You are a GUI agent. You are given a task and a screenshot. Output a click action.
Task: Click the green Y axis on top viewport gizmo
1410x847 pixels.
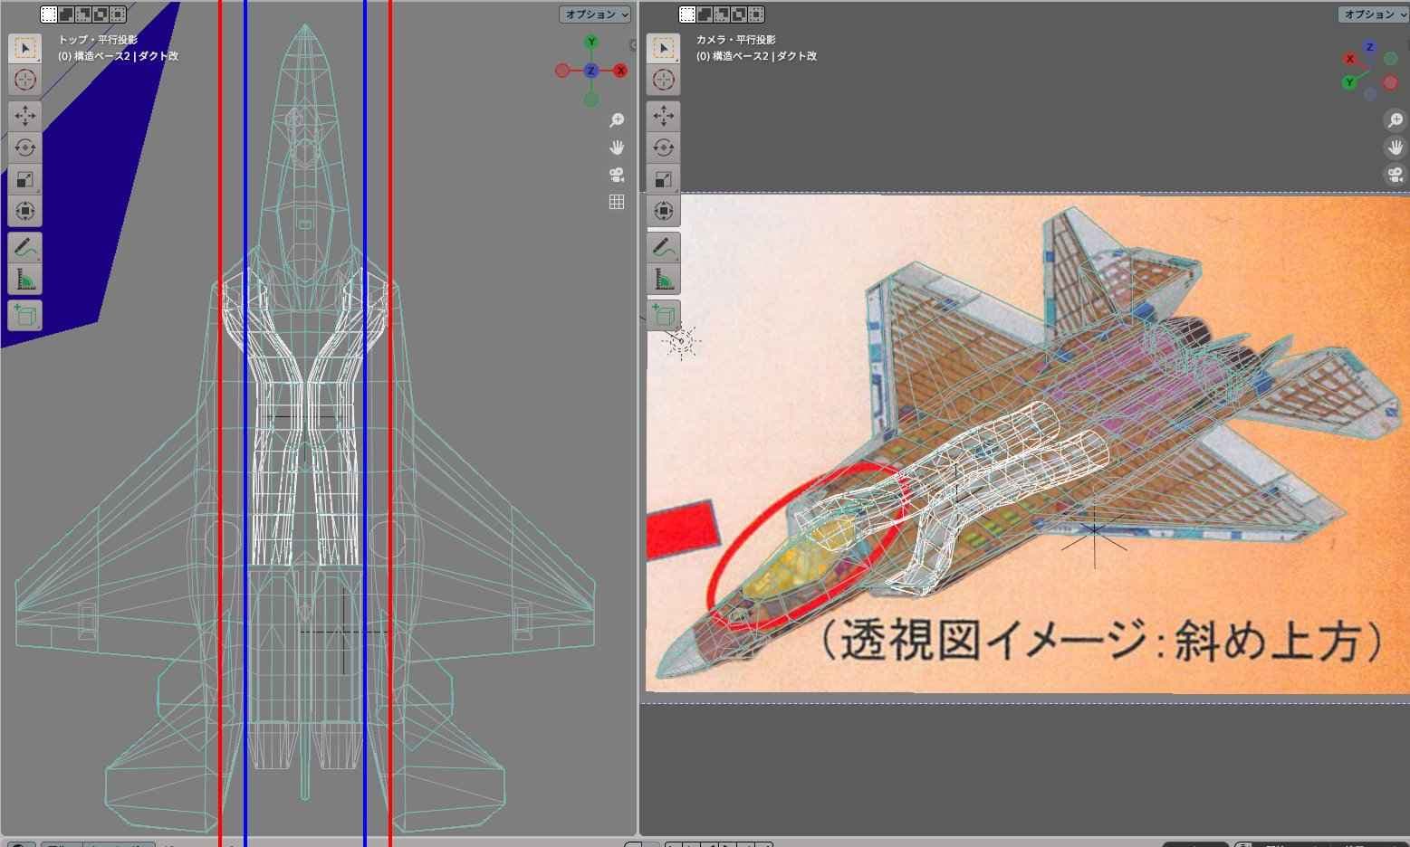(x=591, y=43)
